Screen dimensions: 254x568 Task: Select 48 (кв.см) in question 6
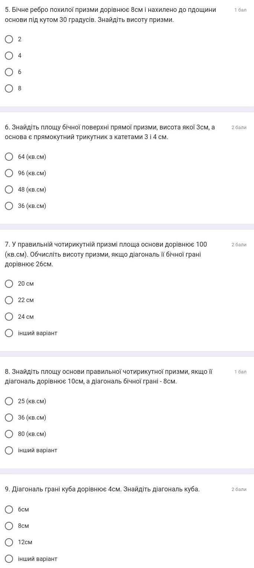[9, 189]
